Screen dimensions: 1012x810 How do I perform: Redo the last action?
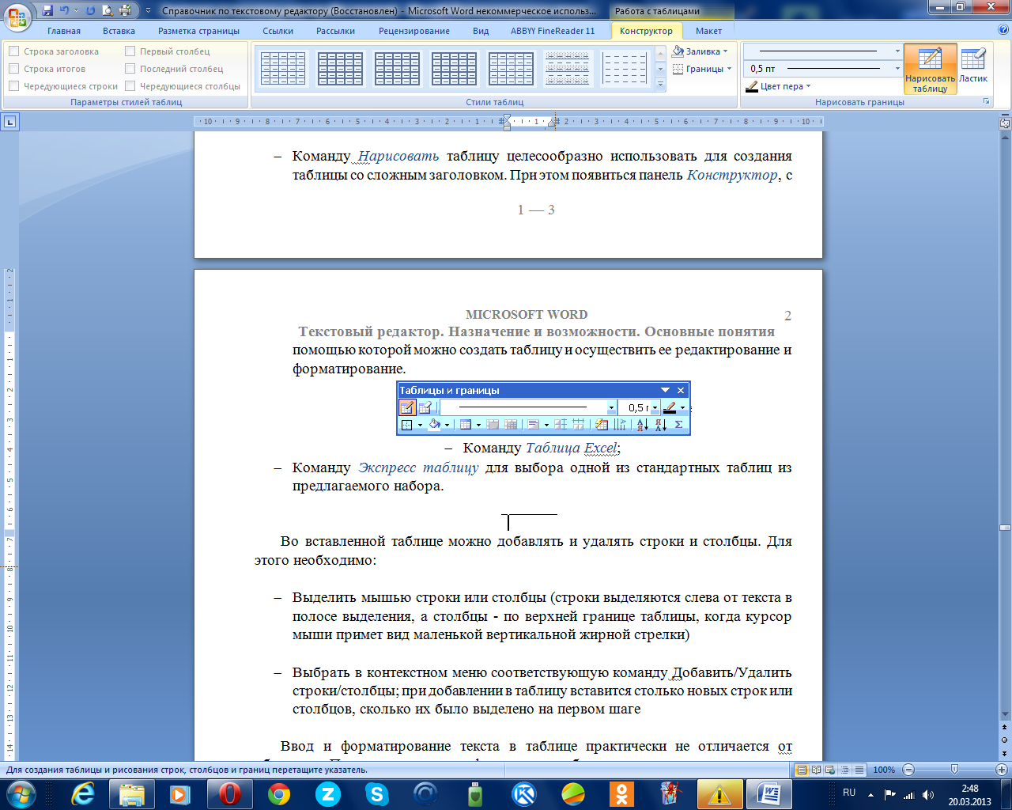click(90, 10)
